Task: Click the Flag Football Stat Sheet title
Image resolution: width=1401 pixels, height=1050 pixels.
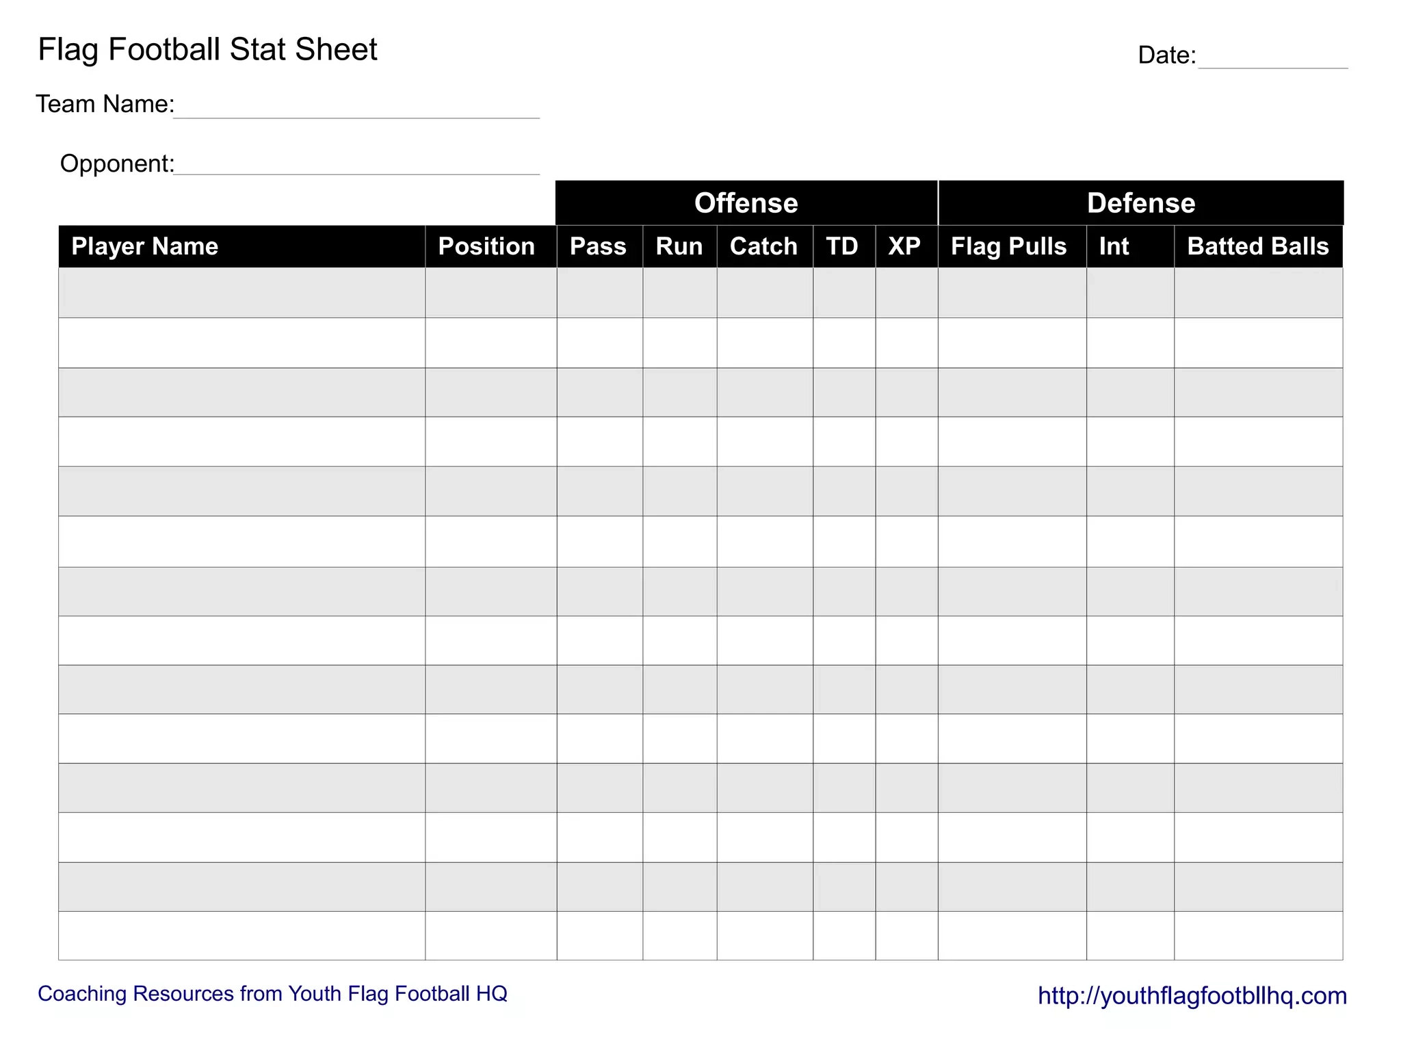Action: tap(207, 50)
